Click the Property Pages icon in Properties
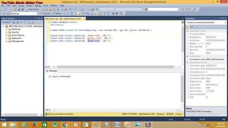 pos(196,27)
